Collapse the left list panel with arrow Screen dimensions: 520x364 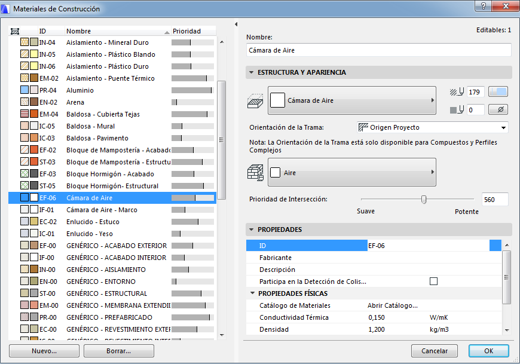(x=236, y=24)
